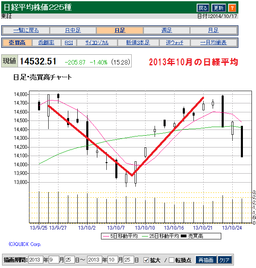Viewport: 256px width, 268px height.
Task: Open the RSI indicator tab
Action: (x=69, y=42)
